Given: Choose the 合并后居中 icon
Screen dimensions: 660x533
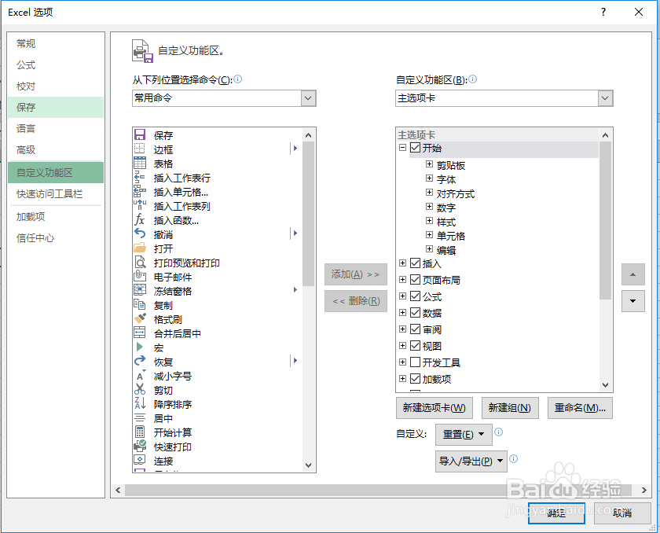Looking at the screenshot, I should coord(140,333).
